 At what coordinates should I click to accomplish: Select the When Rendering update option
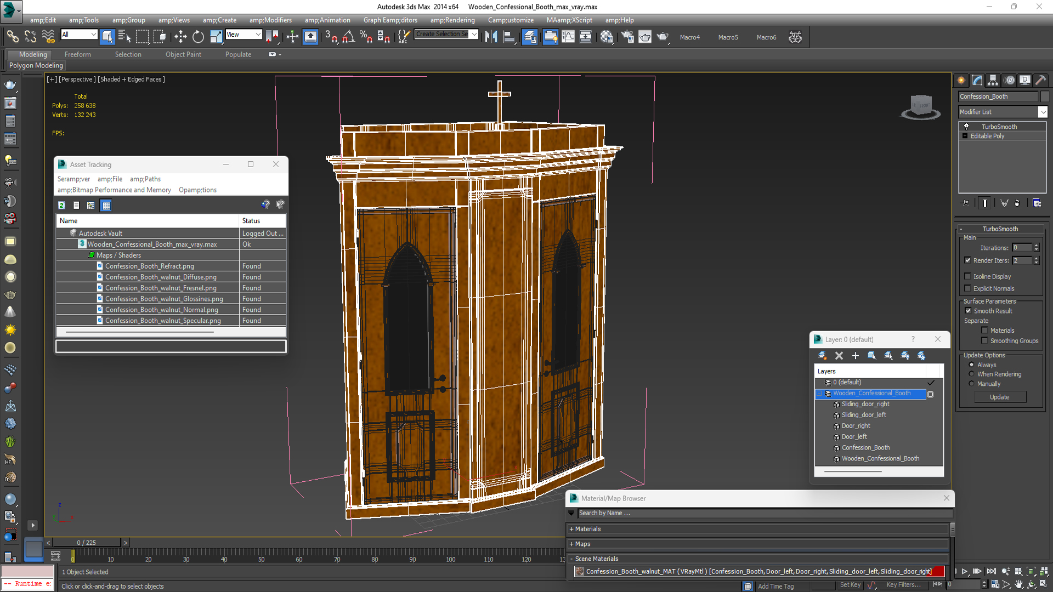(x=972, y=374)
